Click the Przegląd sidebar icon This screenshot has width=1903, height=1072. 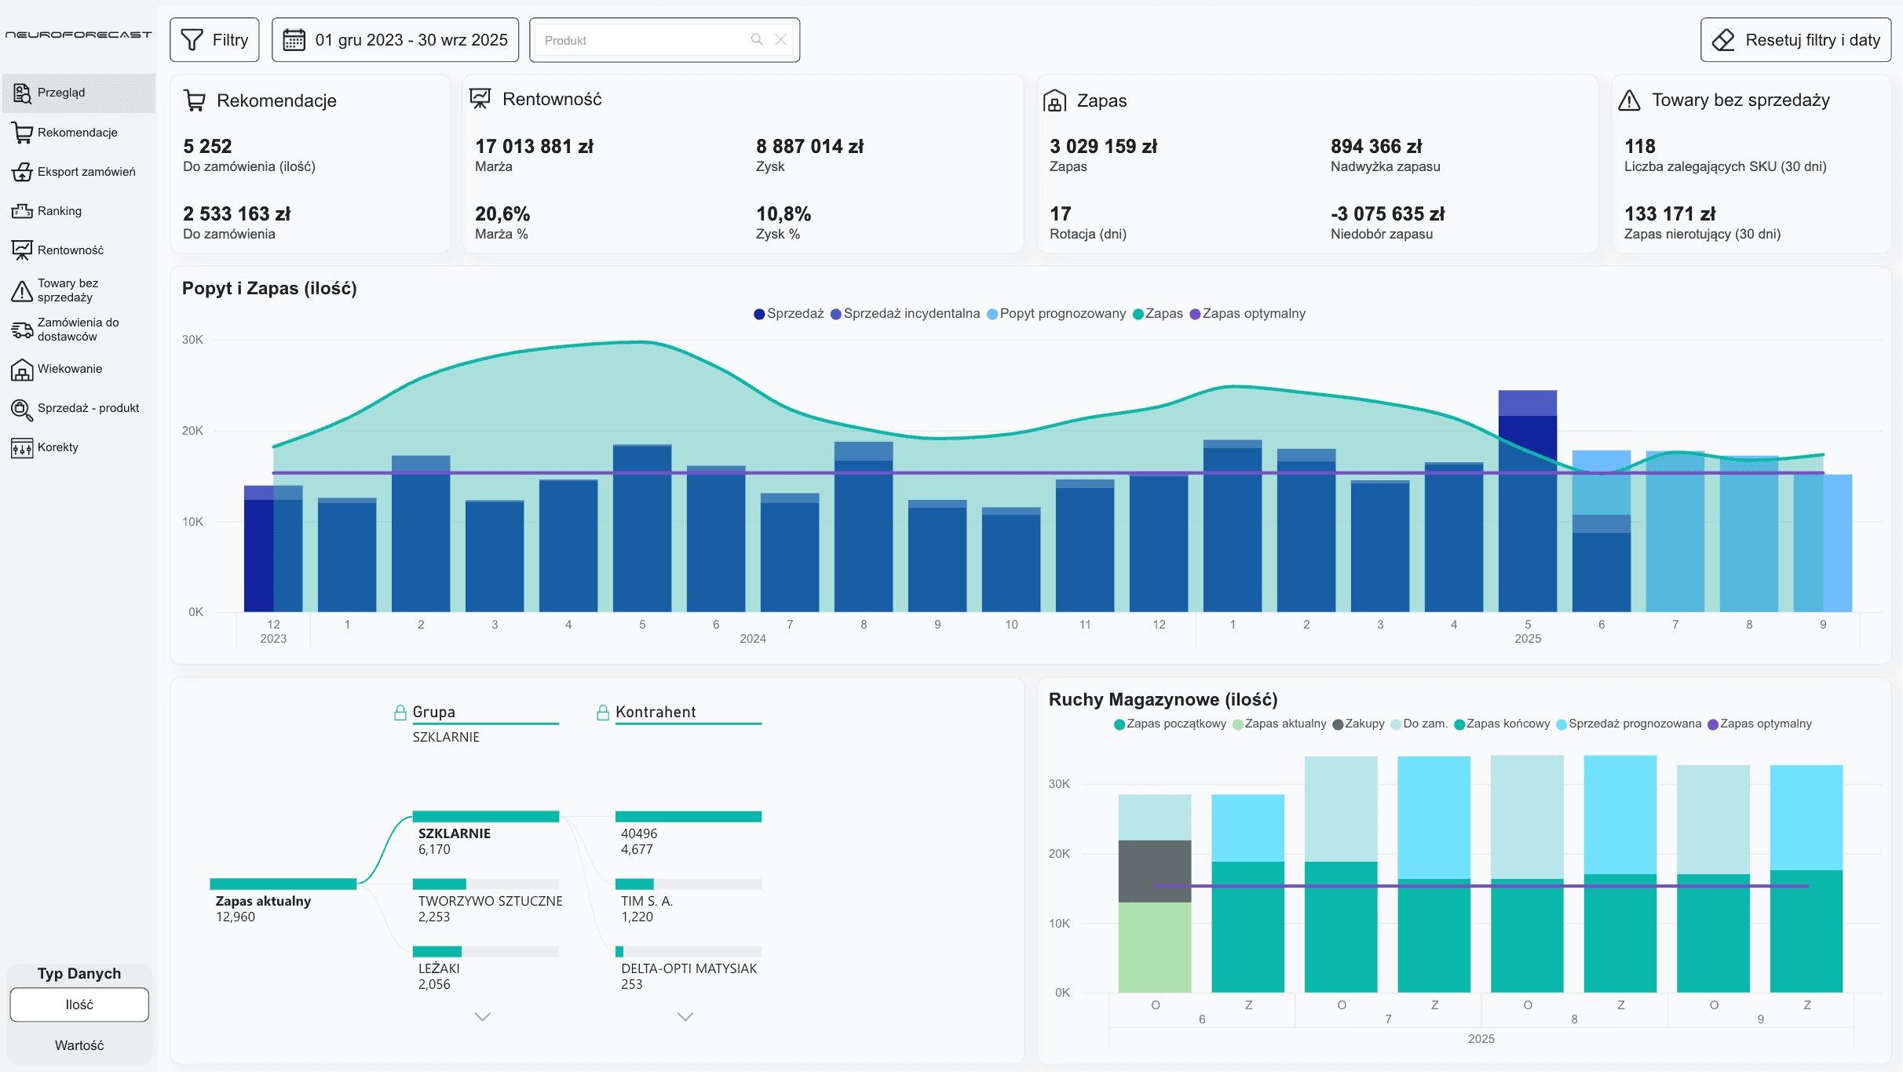click(22, 93)
